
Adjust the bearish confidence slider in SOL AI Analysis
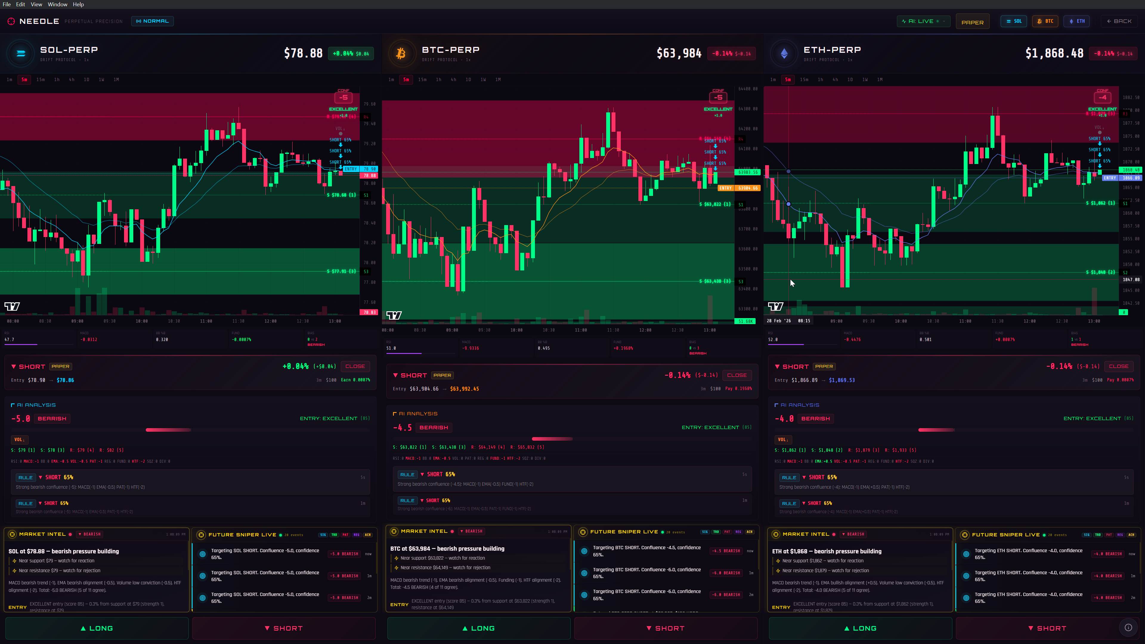point(168,430)
